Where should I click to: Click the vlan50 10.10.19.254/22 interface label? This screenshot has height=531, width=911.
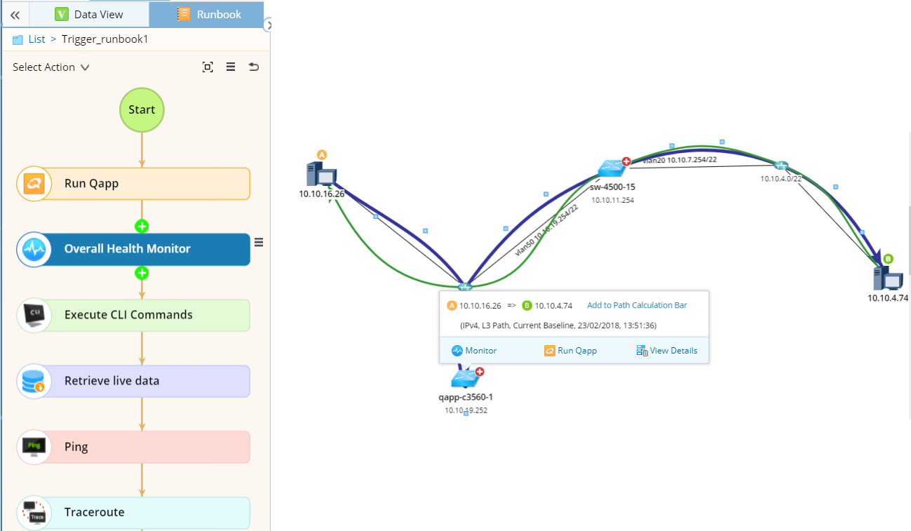point(546,231)
